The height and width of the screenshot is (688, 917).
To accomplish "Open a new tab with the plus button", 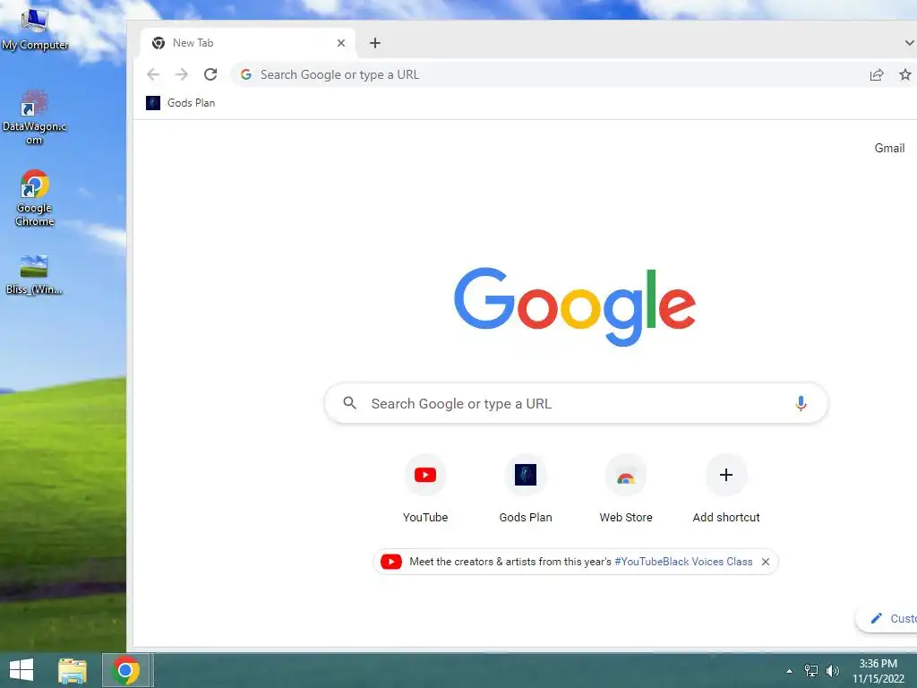I will [x=375, y=43].
